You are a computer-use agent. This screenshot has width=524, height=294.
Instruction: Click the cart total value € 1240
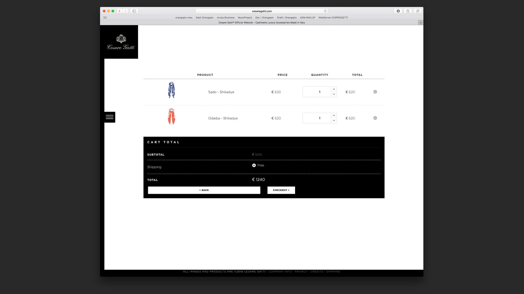click(258, 179)
